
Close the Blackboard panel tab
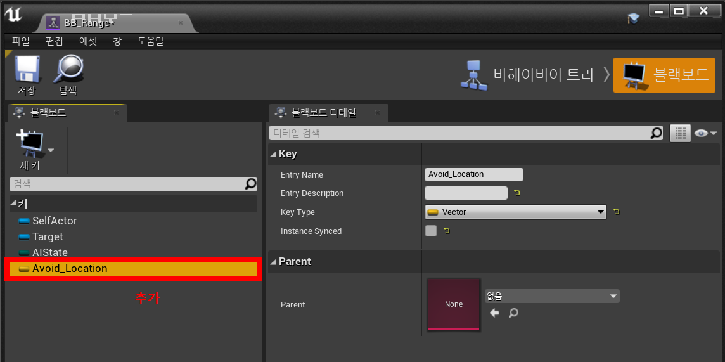click(x=117, y=112)
